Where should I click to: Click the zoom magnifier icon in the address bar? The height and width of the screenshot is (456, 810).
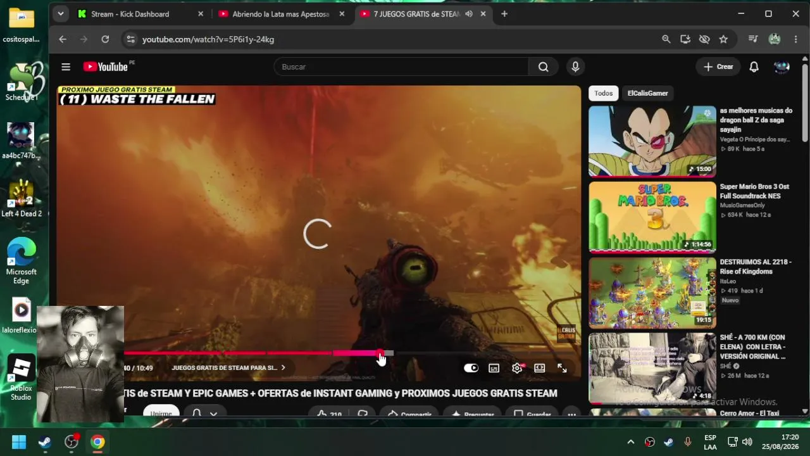click(x=666, y=39)
